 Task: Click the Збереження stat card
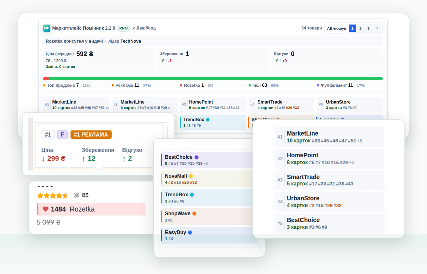coord(213,60)
